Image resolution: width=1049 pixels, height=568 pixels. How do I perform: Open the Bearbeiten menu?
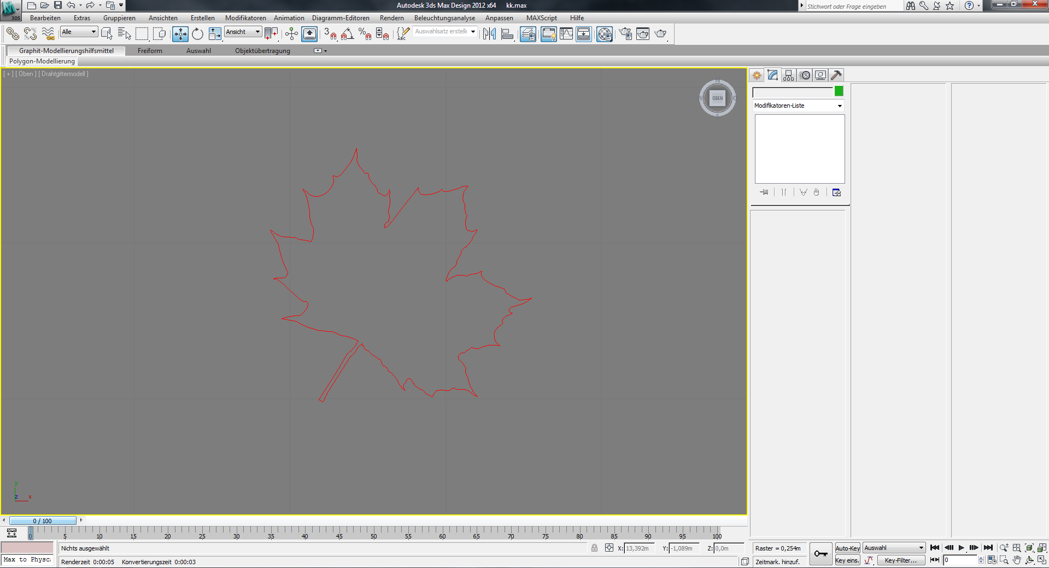click(x=45, y=18)
